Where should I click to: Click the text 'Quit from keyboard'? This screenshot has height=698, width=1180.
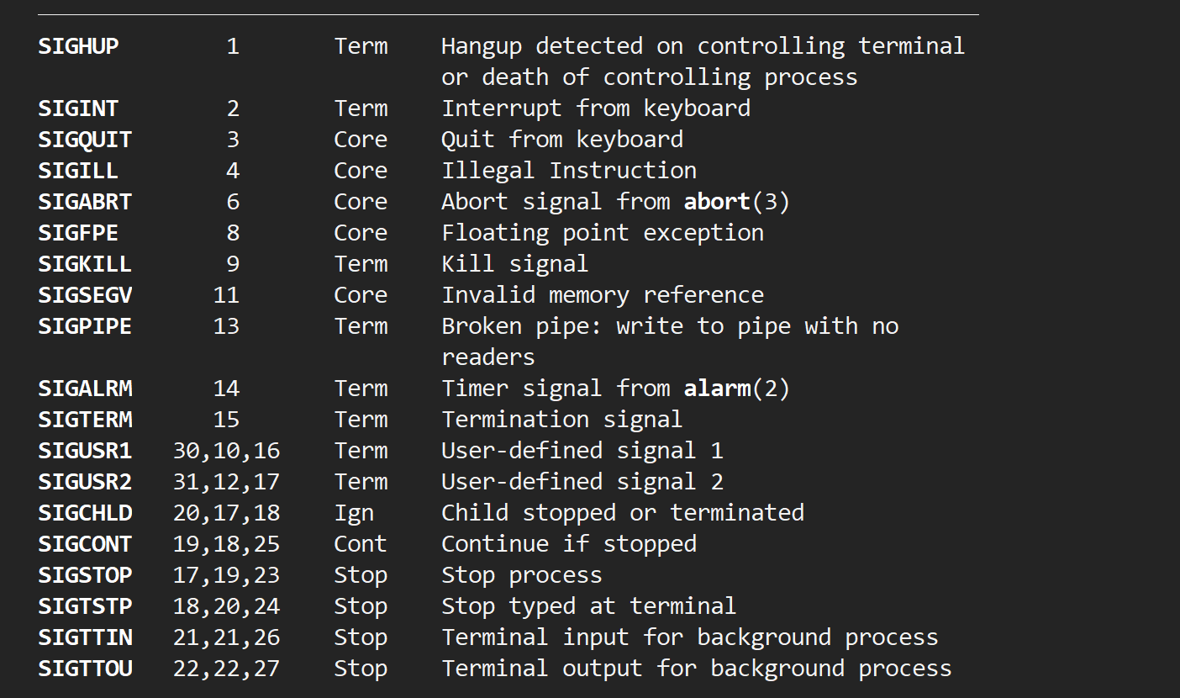pos(562,140)
